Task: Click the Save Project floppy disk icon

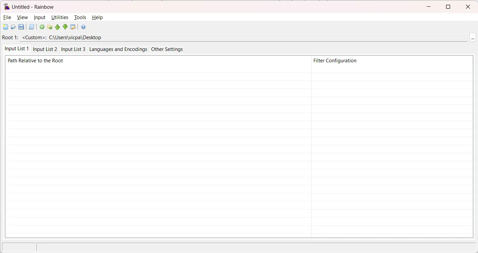Action: [21, 27]
